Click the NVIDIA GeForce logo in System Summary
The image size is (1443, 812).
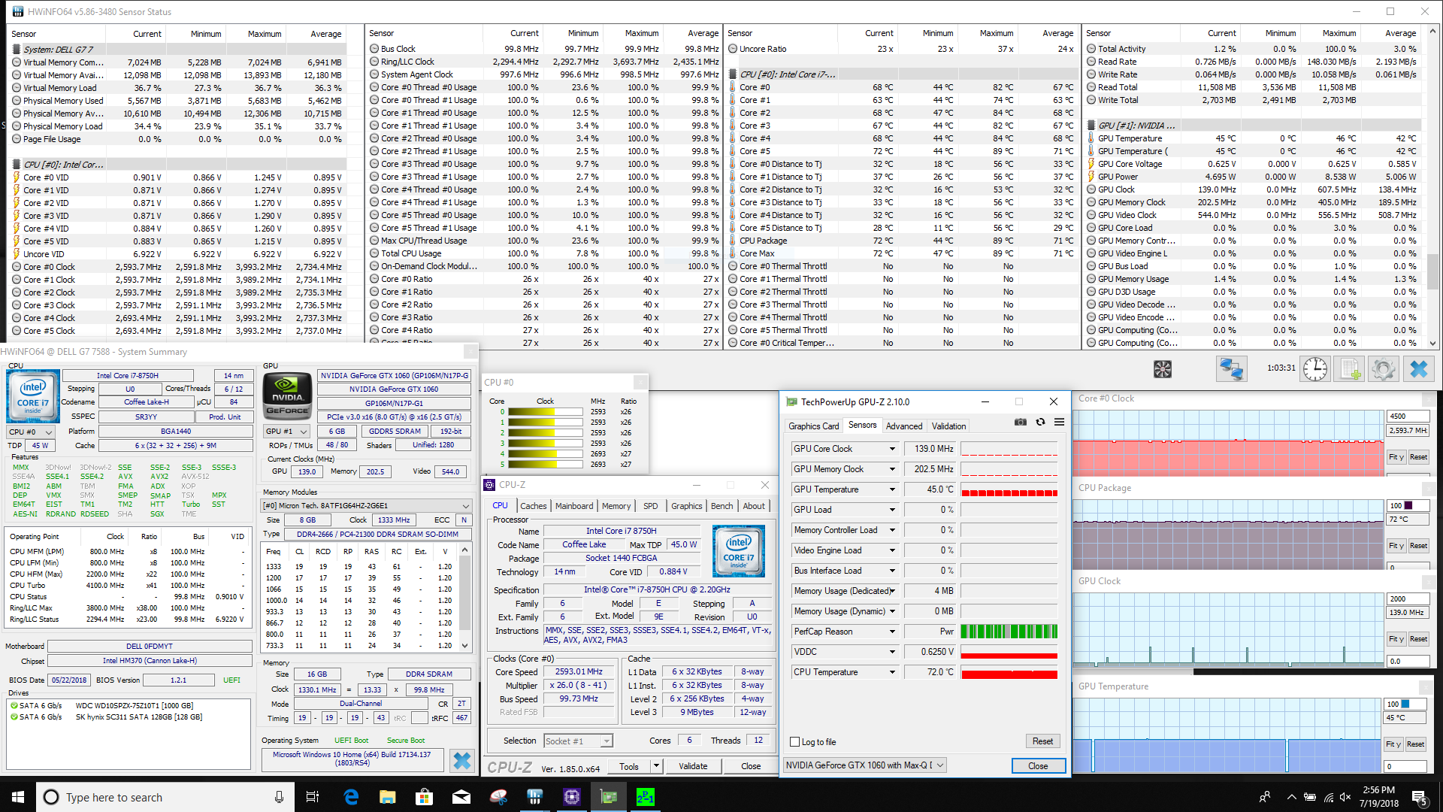287,396
